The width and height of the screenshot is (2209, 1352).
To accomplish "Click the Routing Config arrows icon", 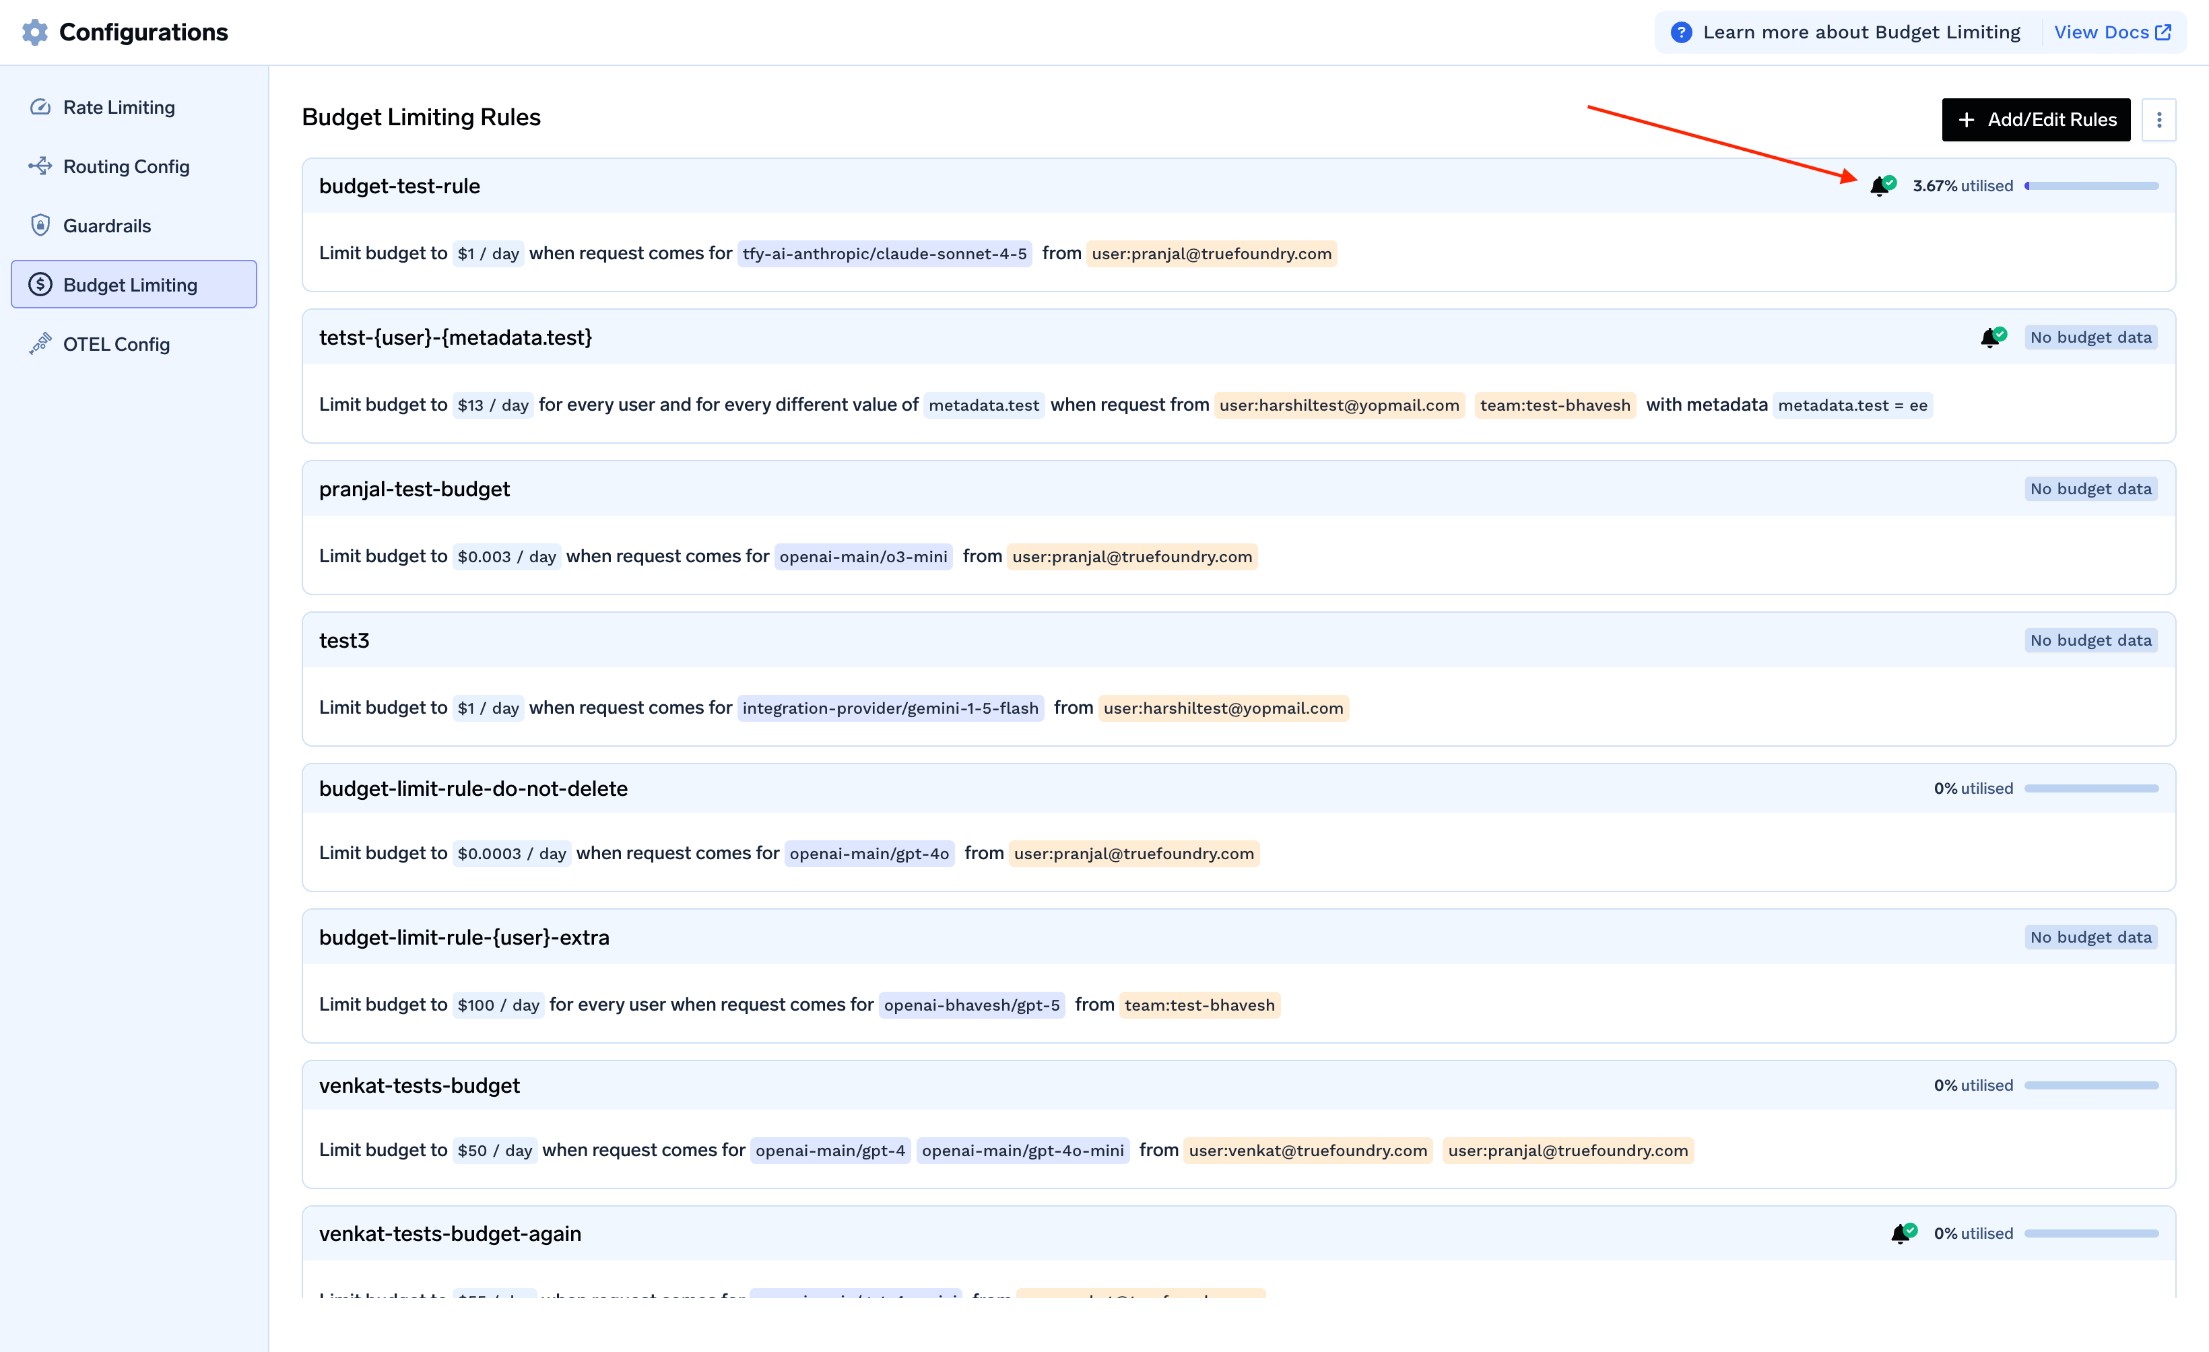I will pos(40,167).
